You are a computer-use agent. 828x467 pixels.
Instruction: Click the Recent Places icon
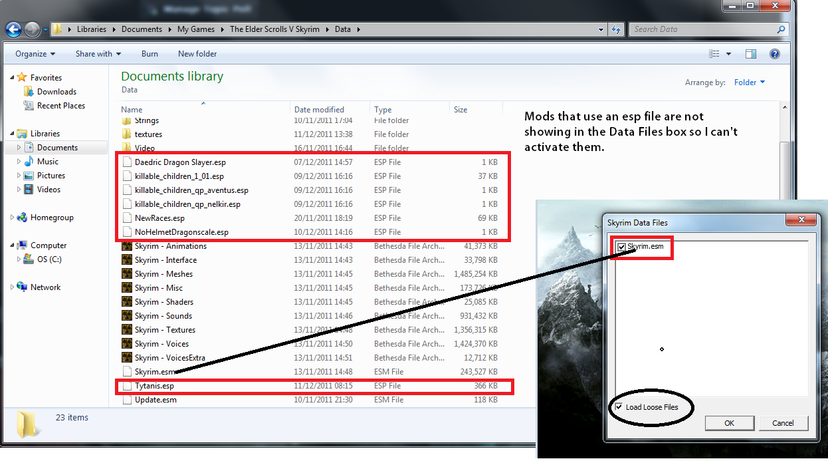(29, 106)
